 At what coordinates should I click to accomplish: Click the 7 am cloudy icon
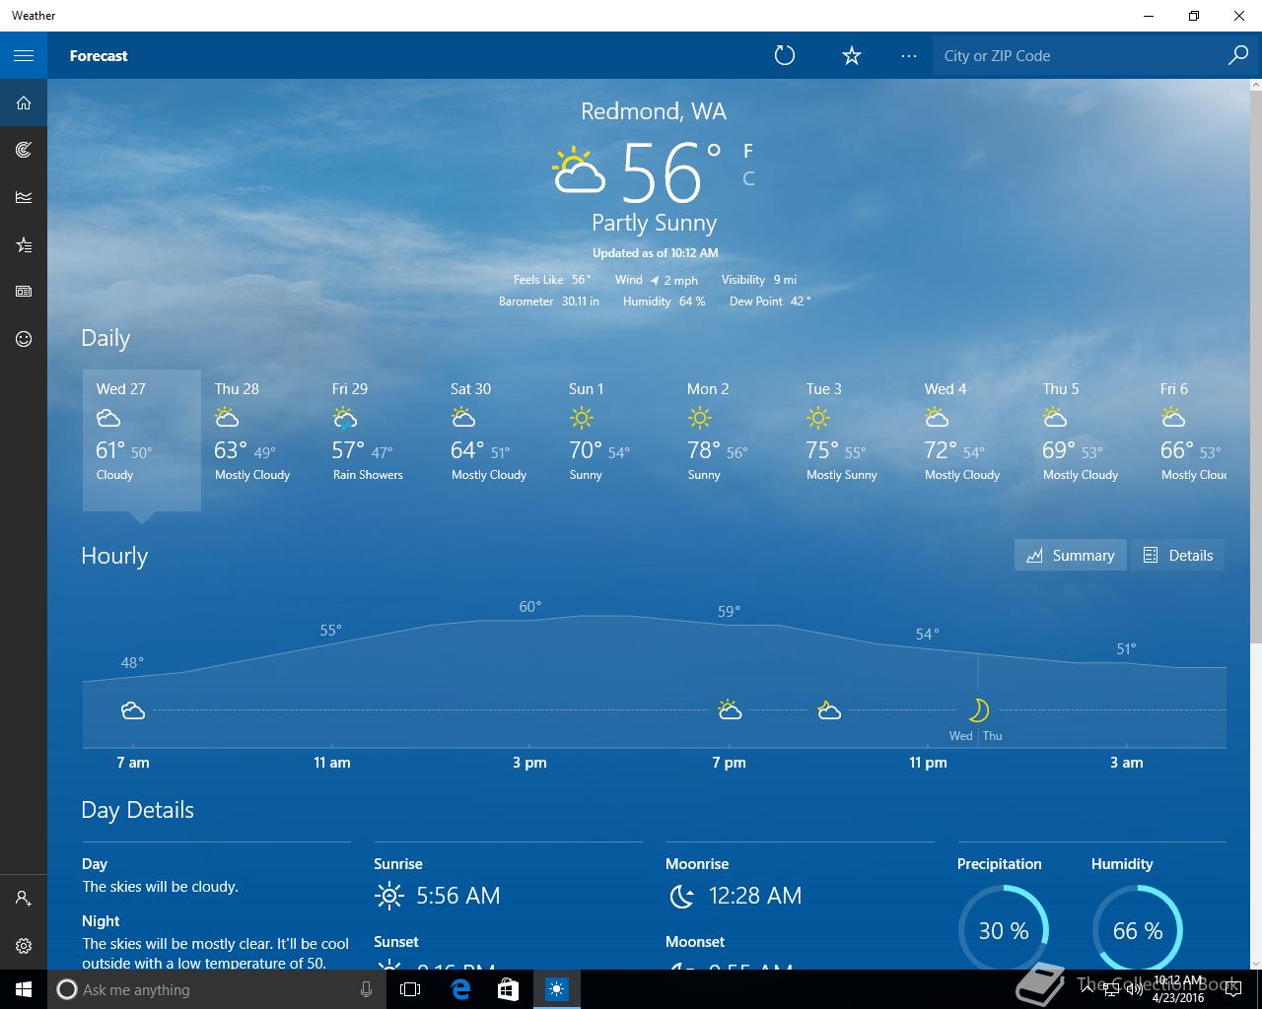click(x=133, y=710)
